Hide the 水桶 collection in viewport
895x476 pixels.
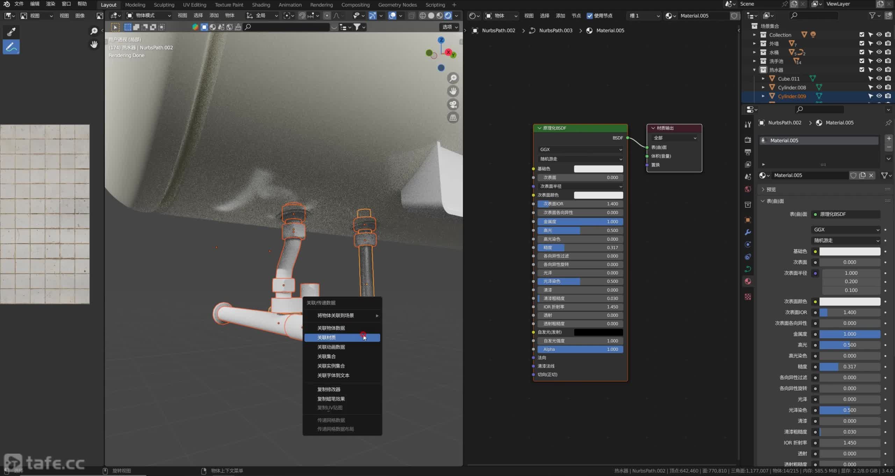pyautogui.click(x=879, y=52)
